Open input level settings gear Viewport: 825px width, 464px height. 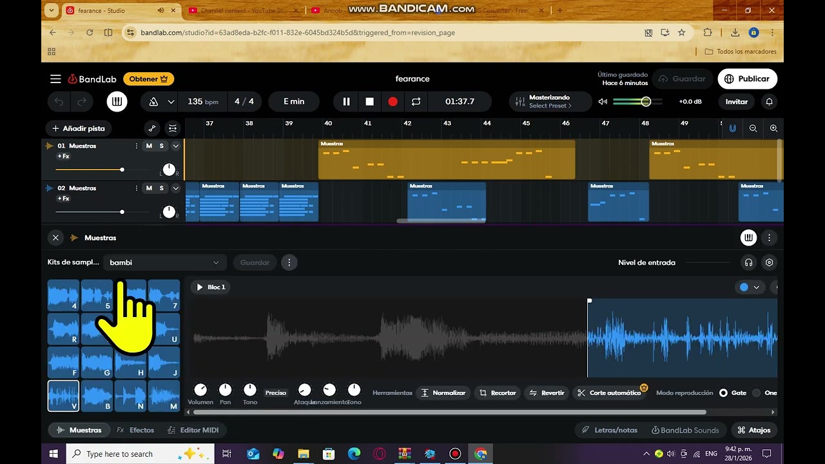coord(769,262)
